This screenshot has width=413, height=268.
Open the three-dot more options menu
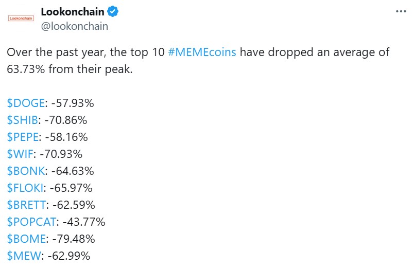coord(401,11)
